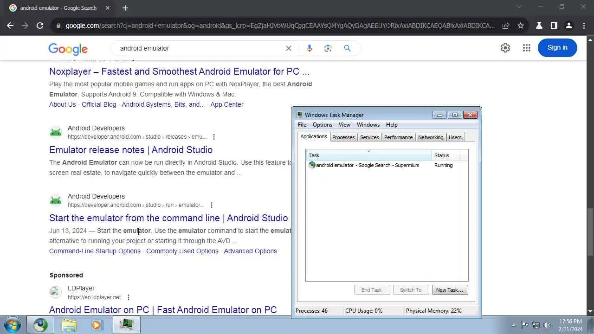Open the Google apps grid
This screenshot has height=334, width=594.
click(526, 48)
